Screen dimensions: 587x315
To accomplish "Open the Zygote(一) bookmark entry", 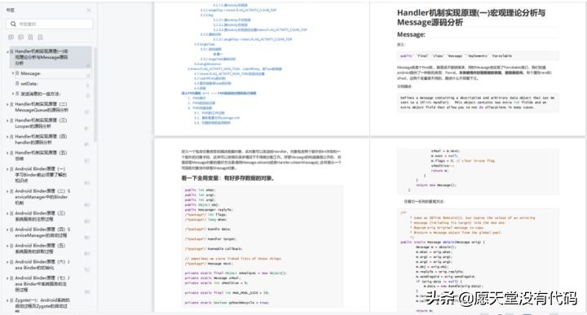I will tap(42, 305).
